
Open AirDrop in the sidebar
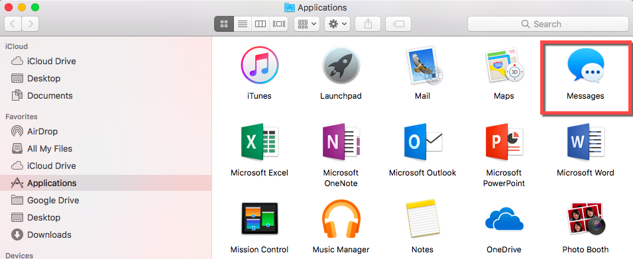tap(106, 131)
